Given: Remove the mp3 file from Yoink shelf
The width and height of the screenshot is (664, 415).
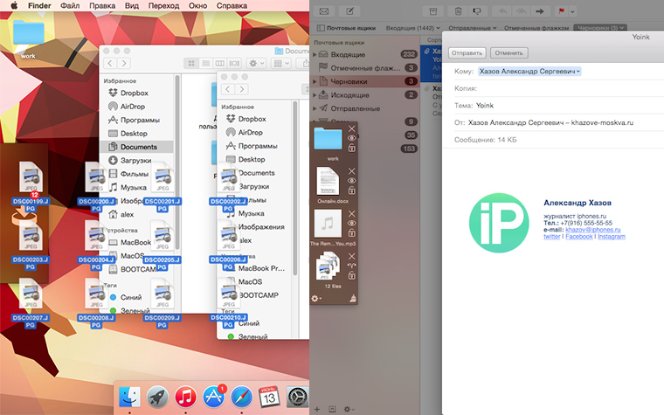Looking at the screenshot, I should 351,213.
